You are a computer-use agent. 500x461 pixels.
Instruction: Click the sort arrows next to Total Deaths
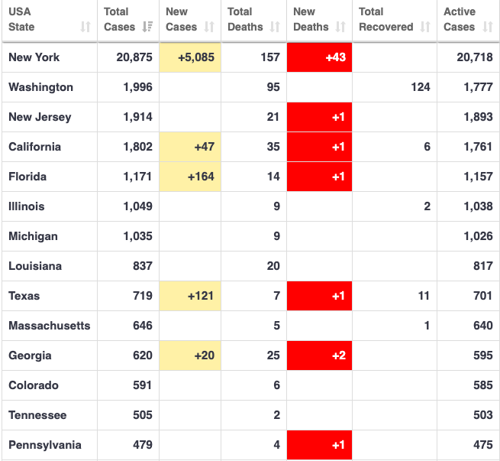(276, 27)
